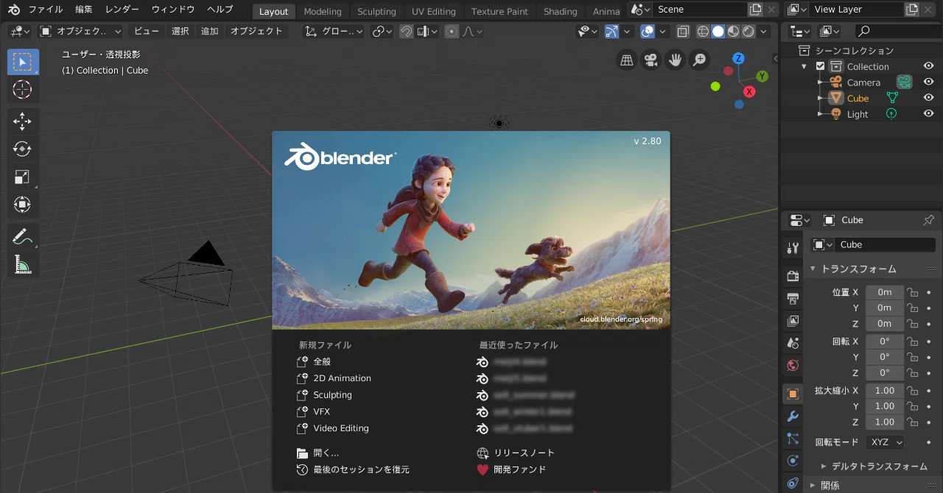This screenshot has width=943, height=493.
Task: Expand デルタトランスフォーム subpanel
Action: point(824,466)
